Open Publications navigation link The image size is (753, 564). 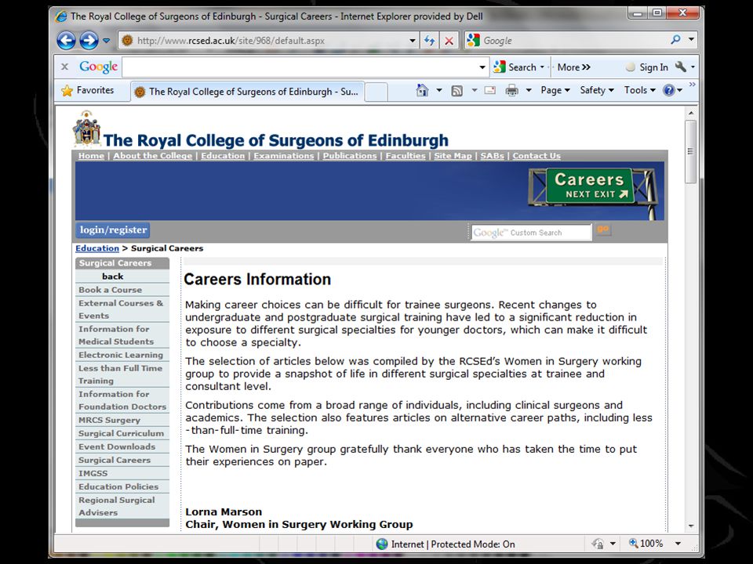[x=350, y=156]
